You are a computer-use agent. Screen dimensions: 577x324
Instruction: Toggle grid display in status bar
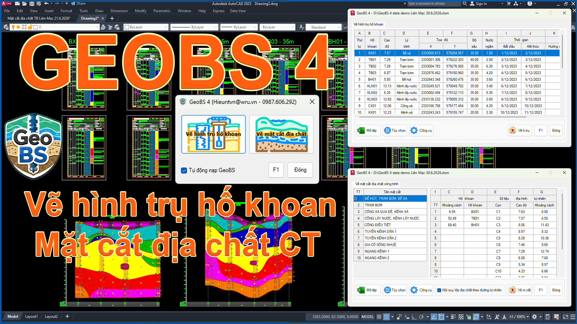click(x=379, y=317)
